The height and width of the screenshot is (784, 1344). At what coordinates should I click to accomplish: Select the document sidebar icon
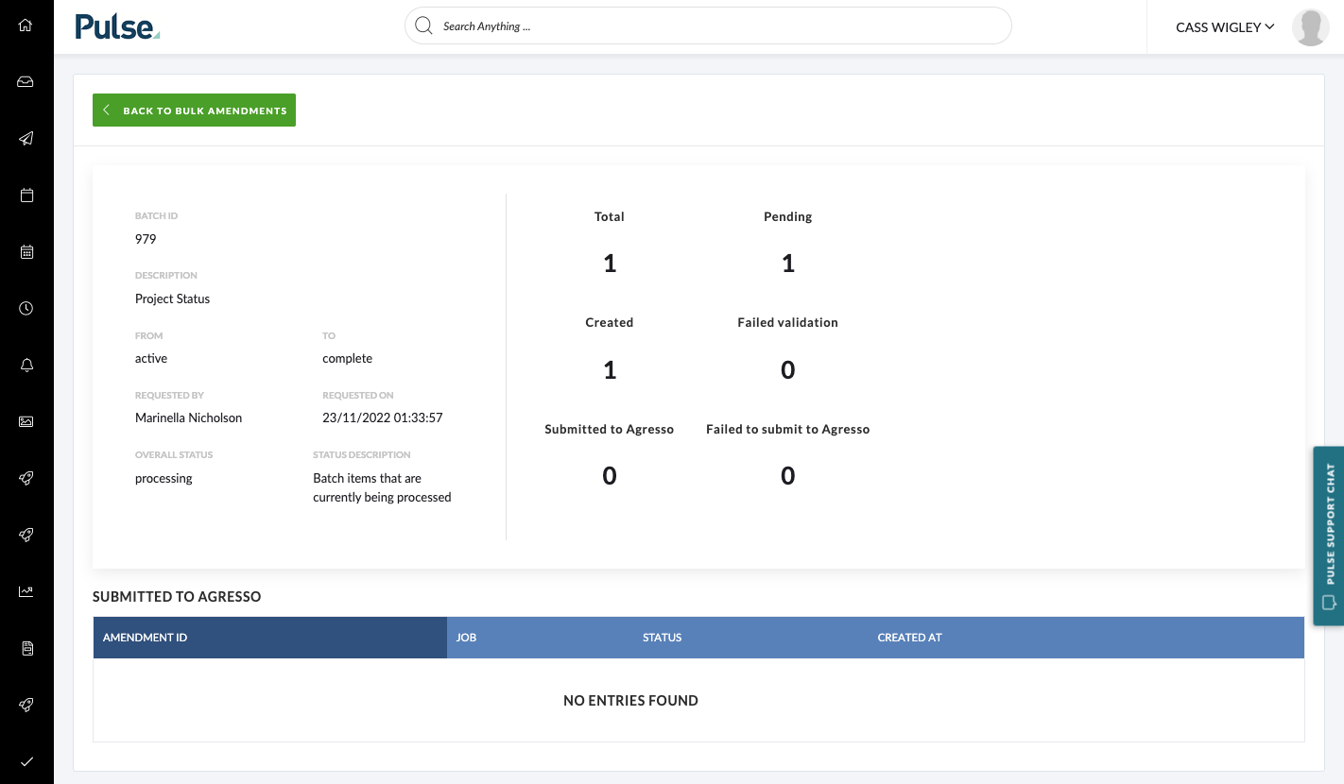click(x=26, y=648)
